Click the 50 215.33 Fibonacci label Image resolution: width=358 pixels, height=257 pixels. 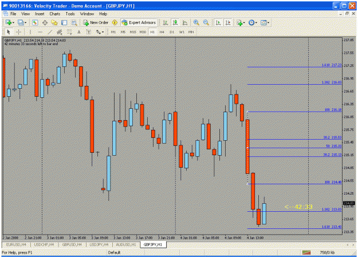[x=333, y=146]
